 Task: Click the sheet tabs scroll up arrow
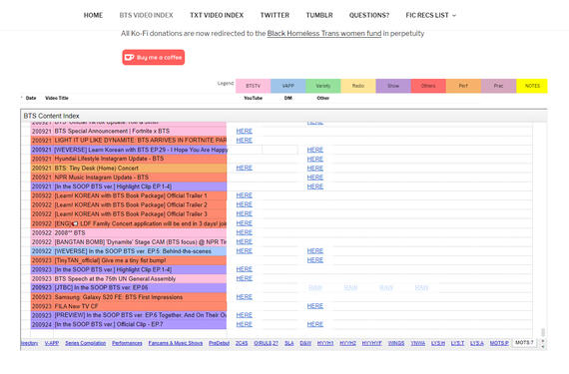click(x=543, y=341)
